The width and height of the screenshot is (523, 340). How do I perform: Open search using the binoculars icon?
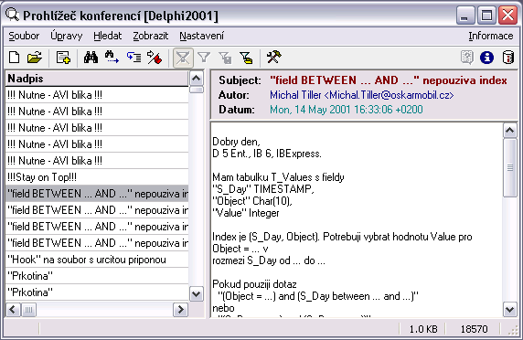pyautogui.click(x=91, y=58)
